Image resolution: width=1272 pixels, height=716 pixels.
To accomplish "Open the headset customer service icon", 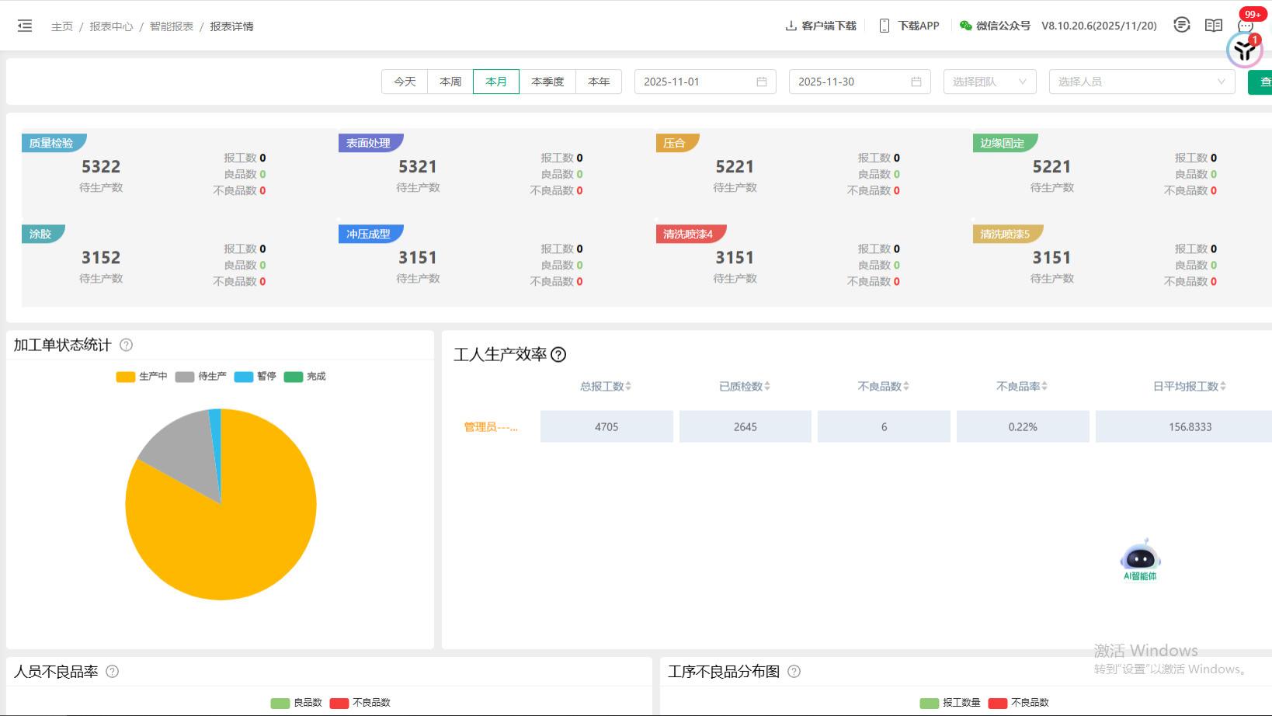I will click(1182, 25).
